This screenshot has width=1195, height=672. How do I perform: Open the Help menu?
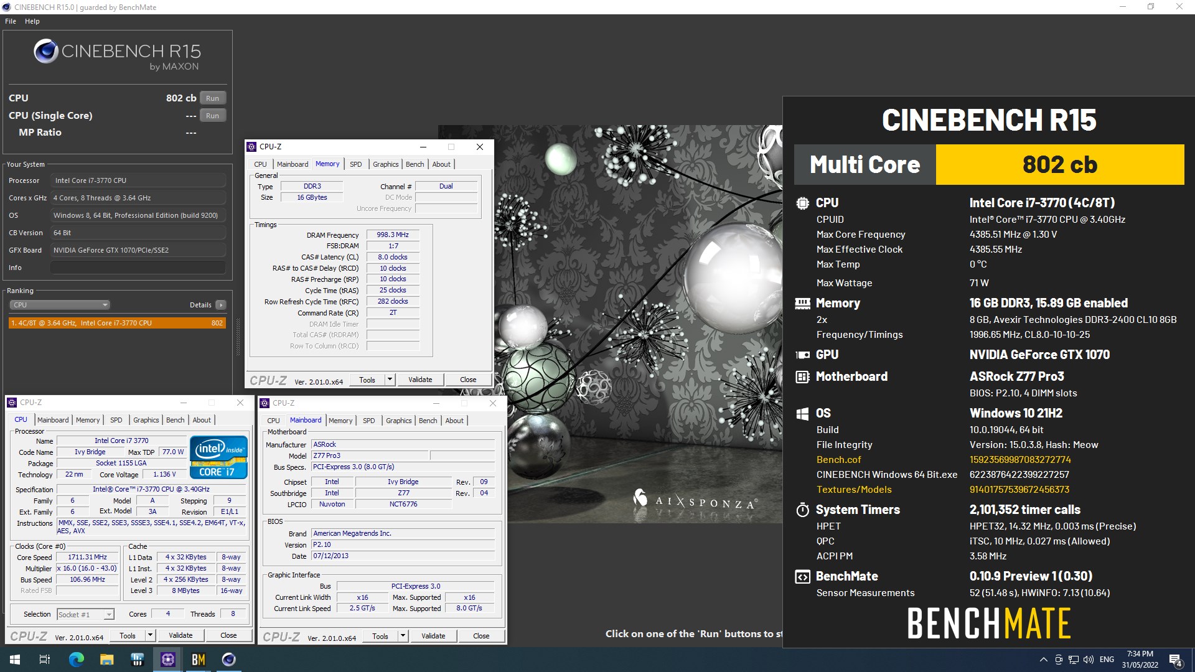tap(32, 21)
